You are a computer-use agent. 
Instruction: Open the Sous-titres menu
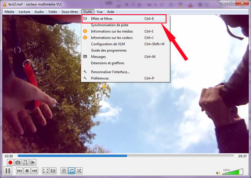coord(69,12)
